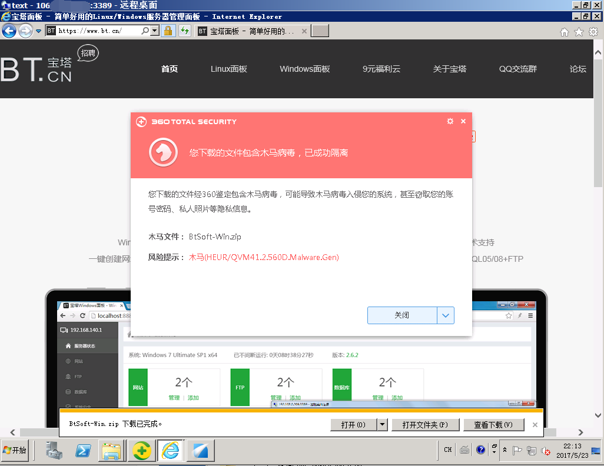Click the blue help question tray icon
This screenshot has width=604, height=466.
(481, 450)
